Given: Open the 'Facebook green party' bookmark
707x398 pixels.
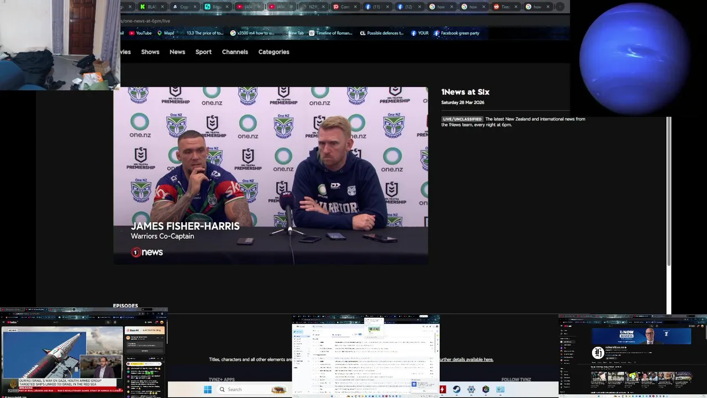Looking at the screenshot, I should [x=456, y=33].
